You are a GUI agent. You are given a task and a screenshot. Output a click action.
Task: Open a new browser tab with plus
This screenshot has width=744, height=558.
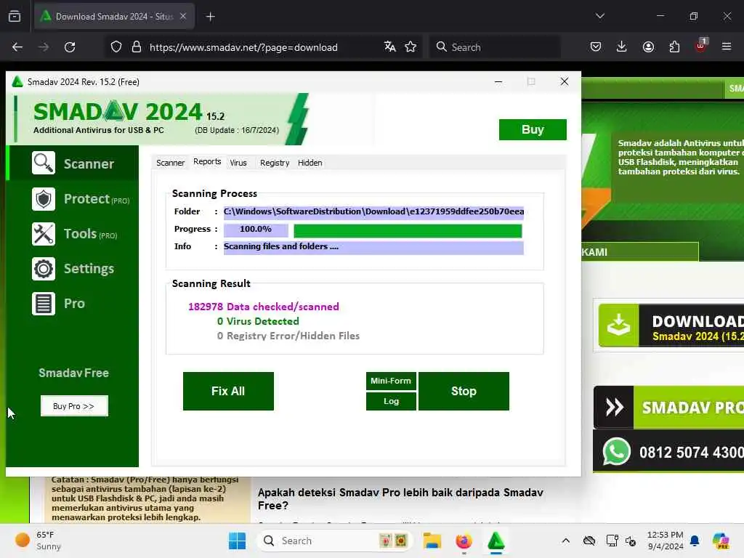point(210,17)
